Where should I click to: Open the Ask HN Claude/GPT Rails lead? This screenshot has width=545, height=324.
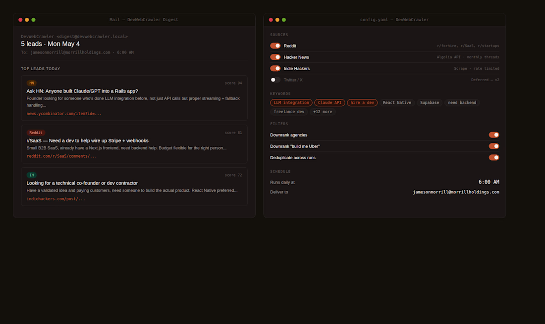(82, 91)
